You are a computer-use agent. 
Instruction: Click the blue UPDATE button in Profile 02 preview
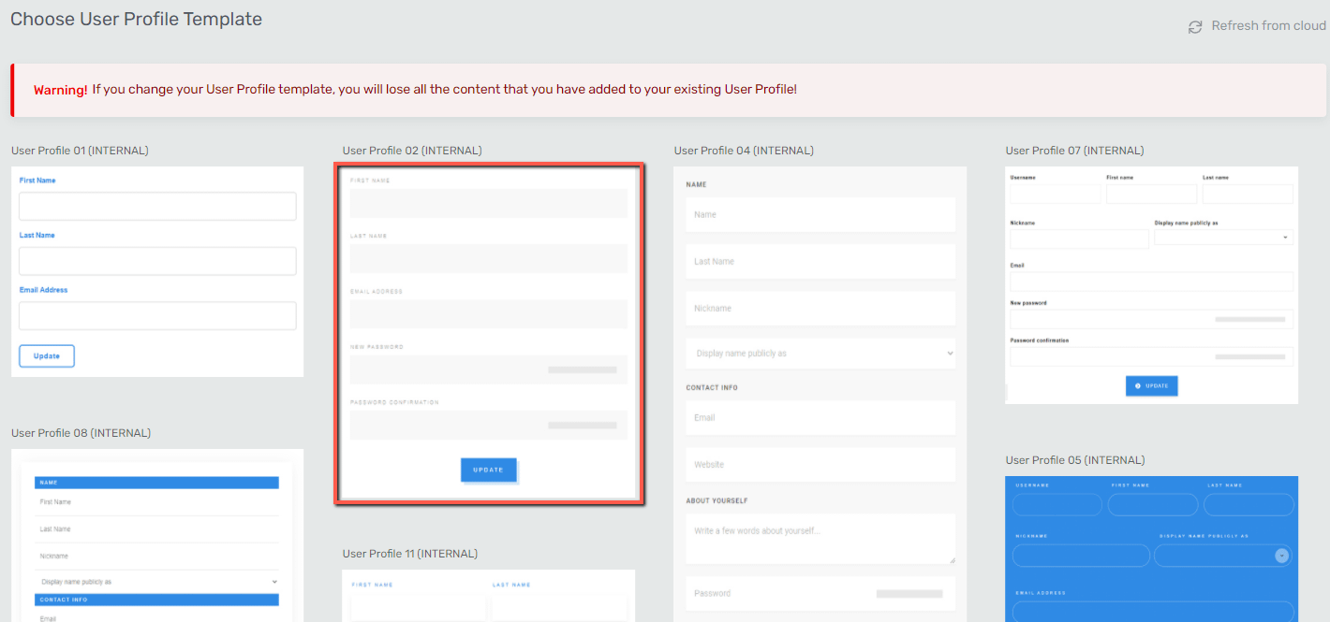pyautogui.click(x=488, y=470)
